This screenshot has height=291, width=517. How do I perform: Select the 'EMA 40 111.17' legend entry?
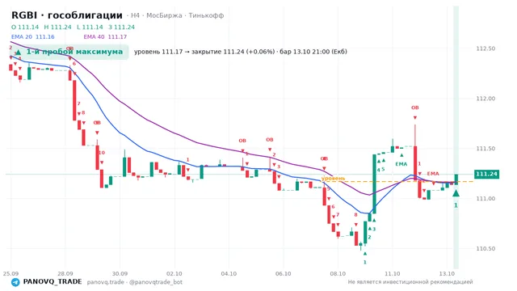[105, 37]
